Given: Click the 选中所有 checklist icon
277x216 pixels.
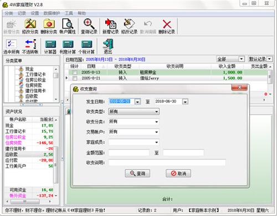Looking at the screenshot, I should click(x=11, y=46).
